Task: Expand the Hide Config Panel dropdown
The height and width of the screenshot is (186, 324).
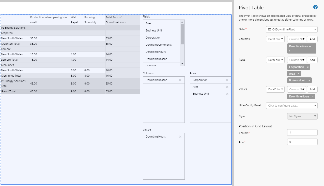Action: [292, 106]
